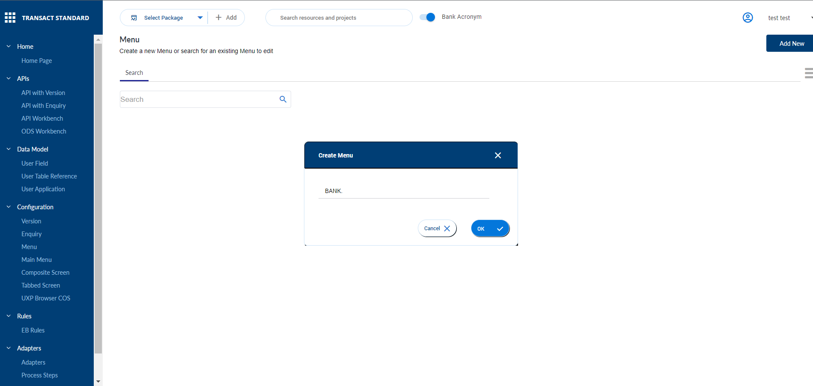The image size is (813, 386).
Task: Click the magnifier icon in Menu search
Action: 283,99
